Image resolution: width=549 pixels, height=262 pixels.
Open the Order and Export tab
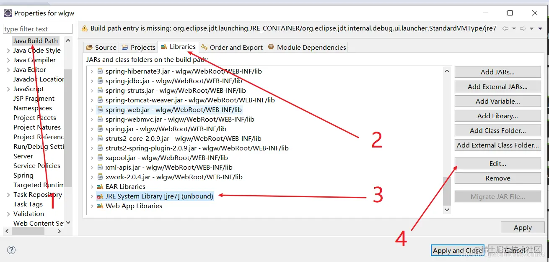click(232, 47)
